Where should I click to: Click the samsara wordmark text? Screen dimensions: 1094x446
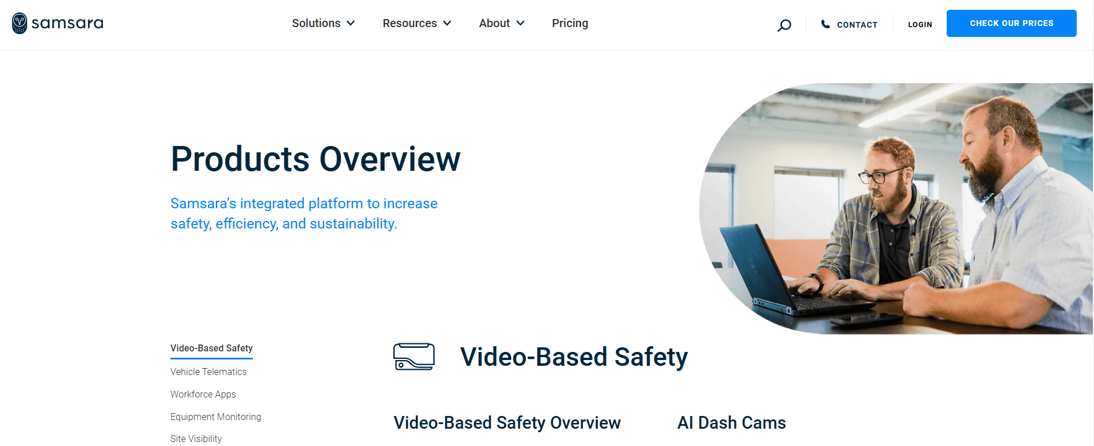point(67,23)
